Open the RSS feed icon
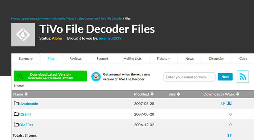 pyautogui.click(x=243, y=77)
